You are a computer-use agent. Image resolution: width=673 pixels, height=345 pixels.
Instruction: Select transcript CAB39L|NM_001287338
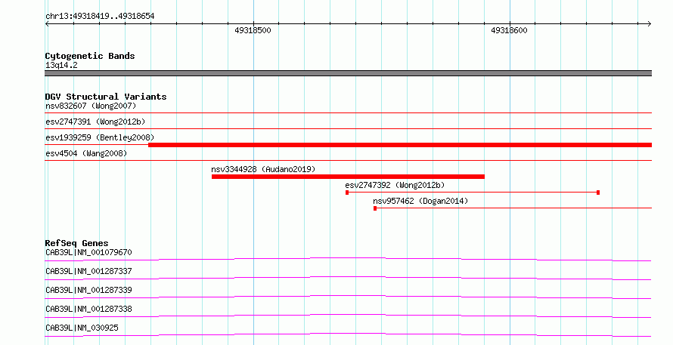tap(88, 309)
